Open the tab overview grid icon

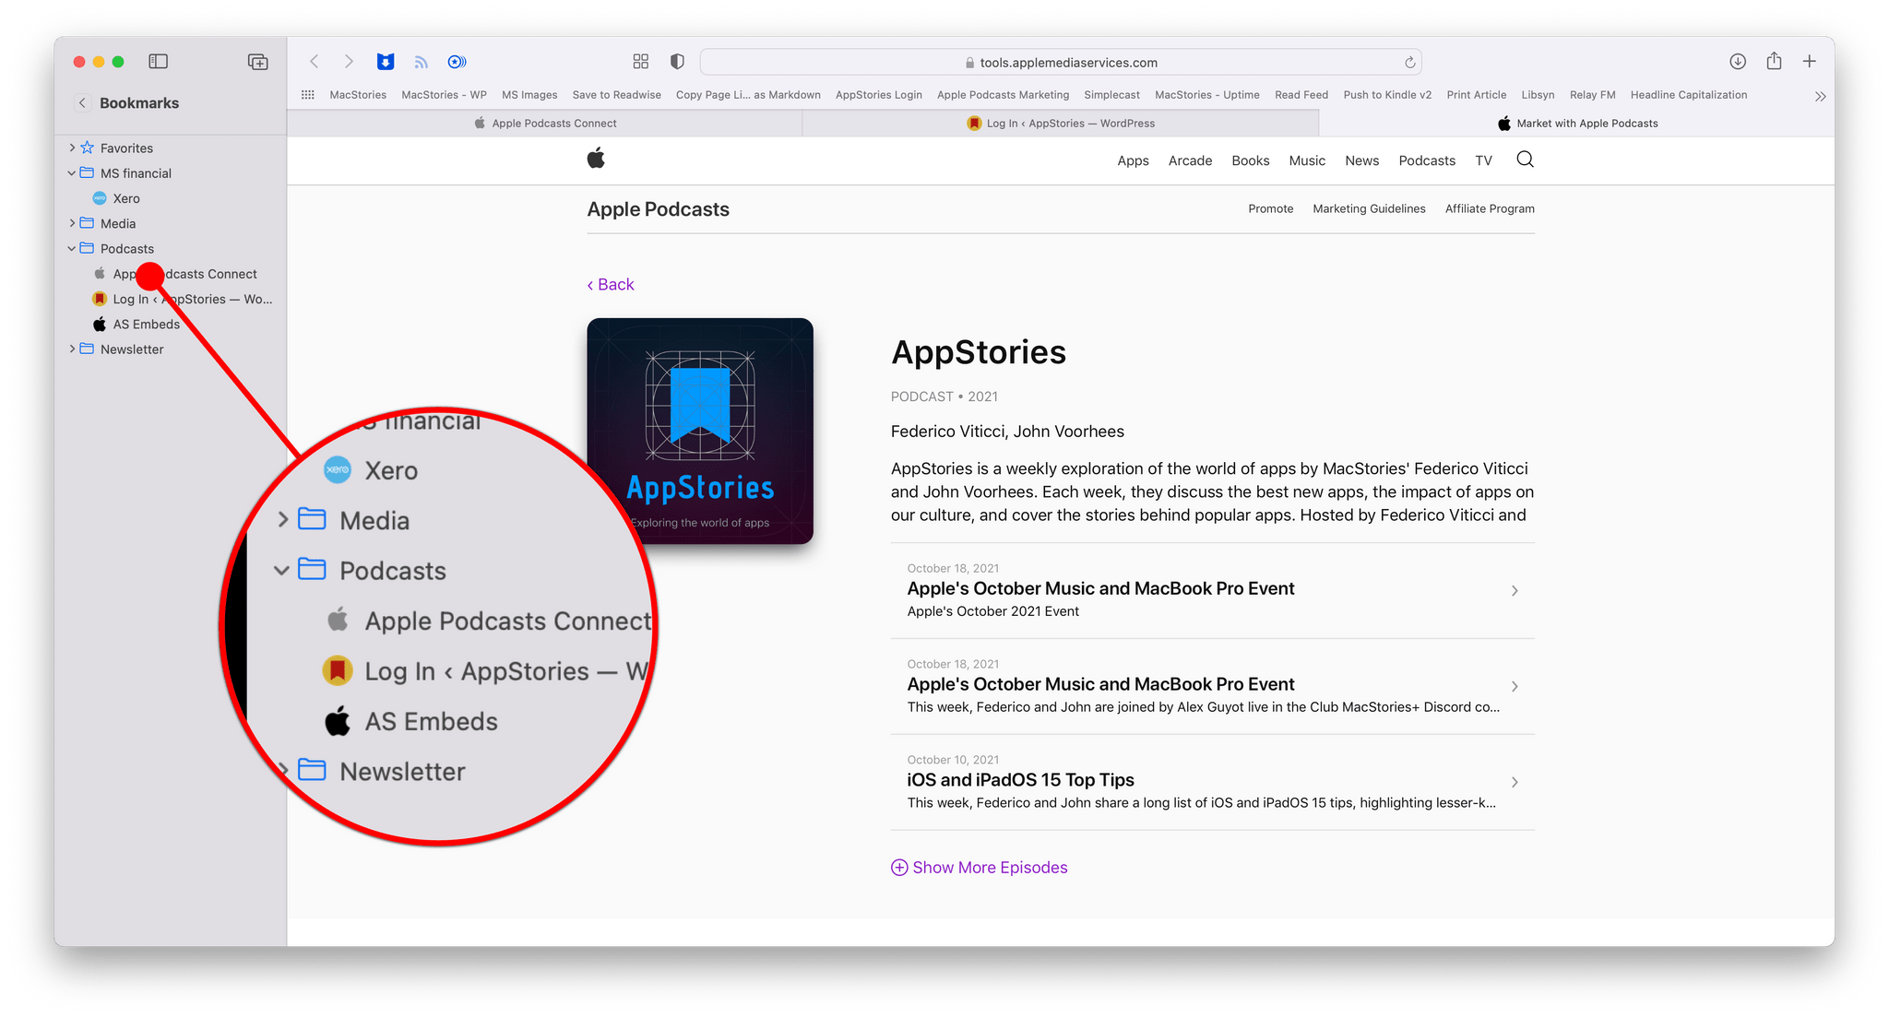point(641,62)
